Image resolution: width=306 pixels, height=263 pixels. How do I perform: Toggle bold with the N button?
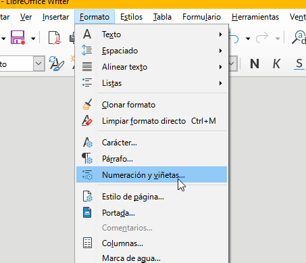click(x=255, y=64)
